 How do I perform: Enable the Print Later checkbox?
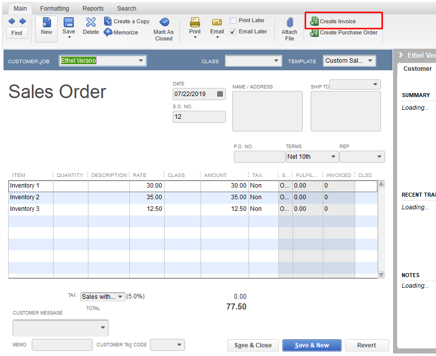point(233,20)
